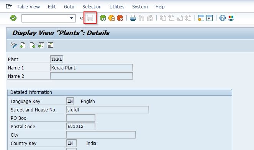Click the green Back icon
254x150 pixels.
(x=103, y=18)
